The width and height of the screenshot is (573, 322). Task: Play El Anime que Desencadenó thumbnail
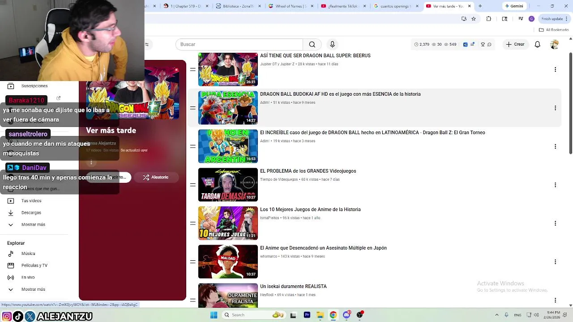228,262
